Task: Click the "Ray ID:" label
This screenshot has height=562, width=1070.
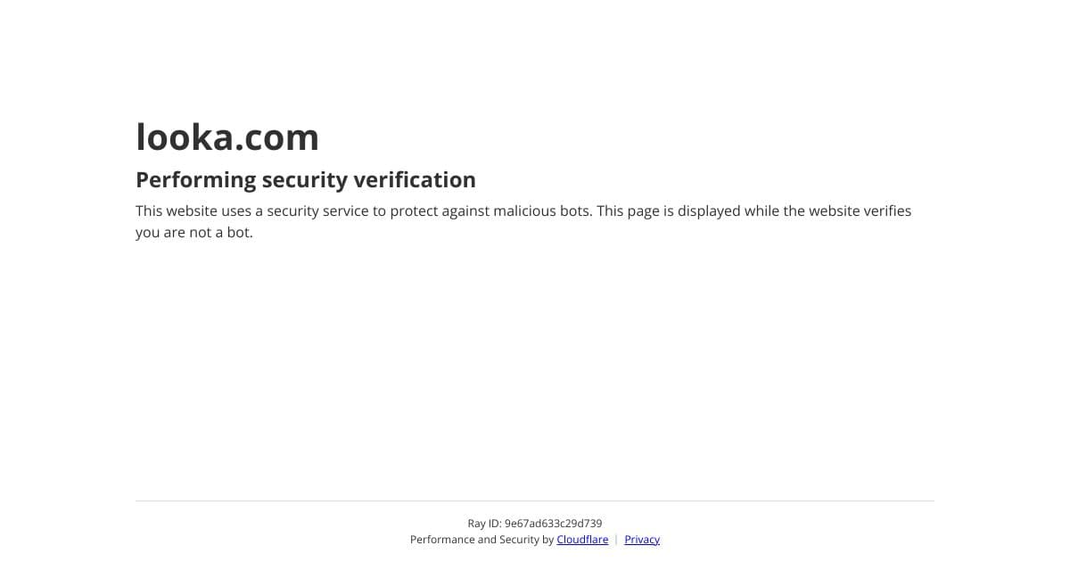Action: [484, 524]
